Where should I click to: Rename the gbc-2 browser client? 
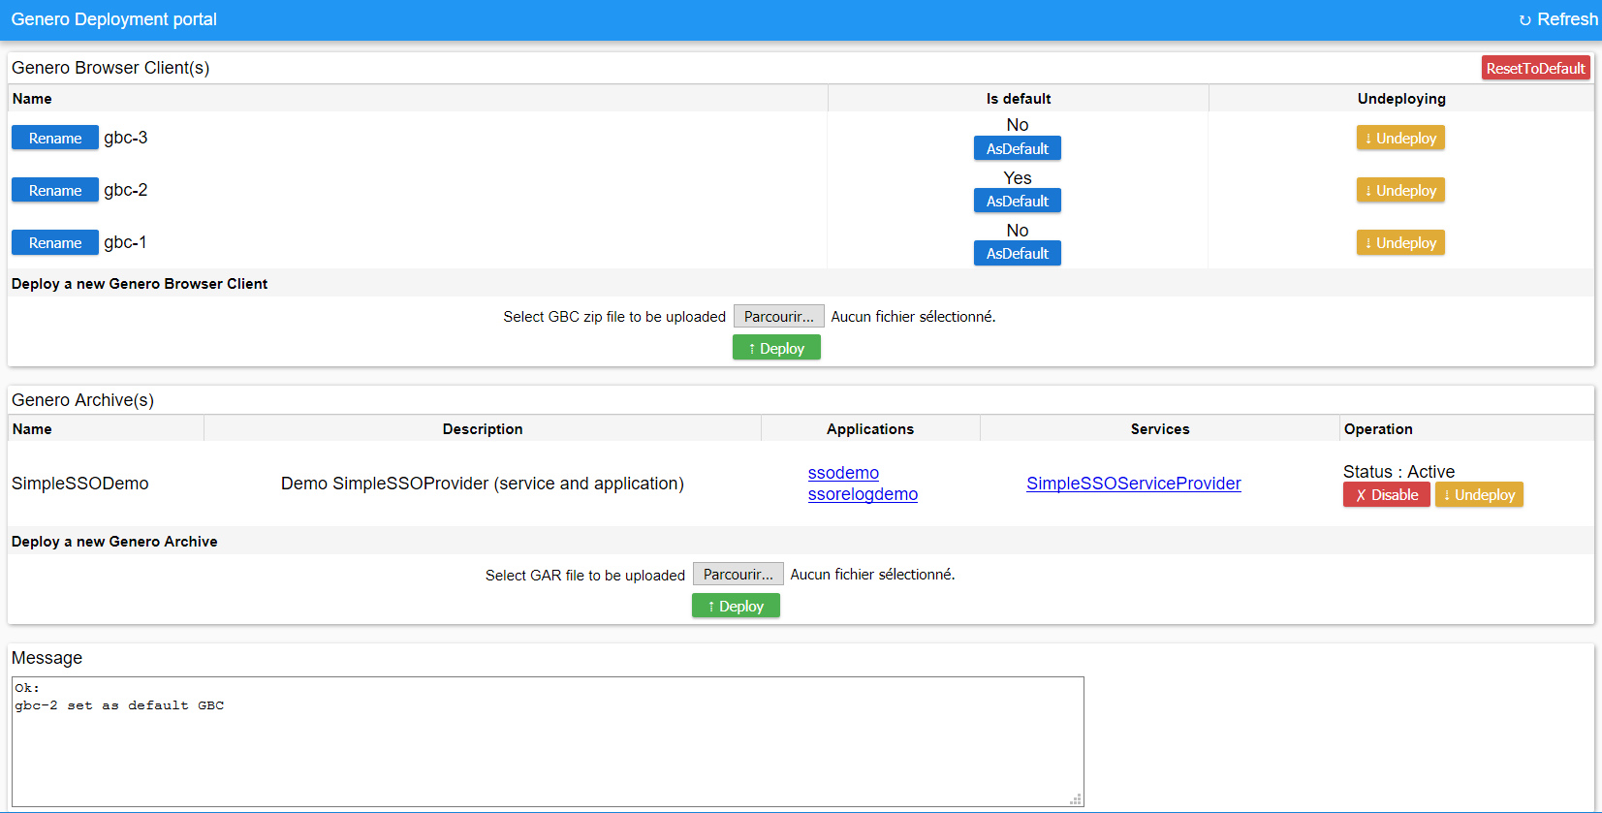point(55,190)
